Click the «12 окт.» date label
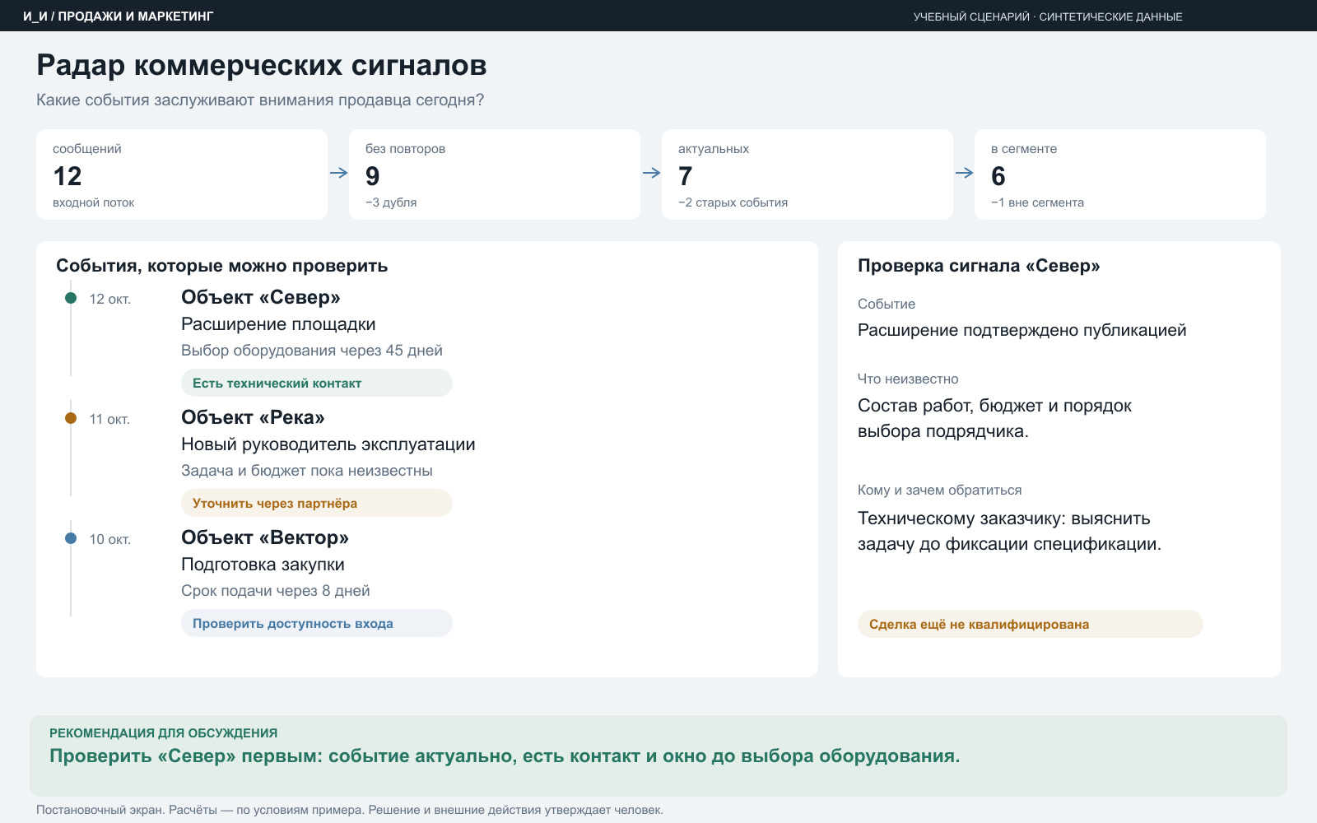The image size is (1317, 823). click(110, 299)
